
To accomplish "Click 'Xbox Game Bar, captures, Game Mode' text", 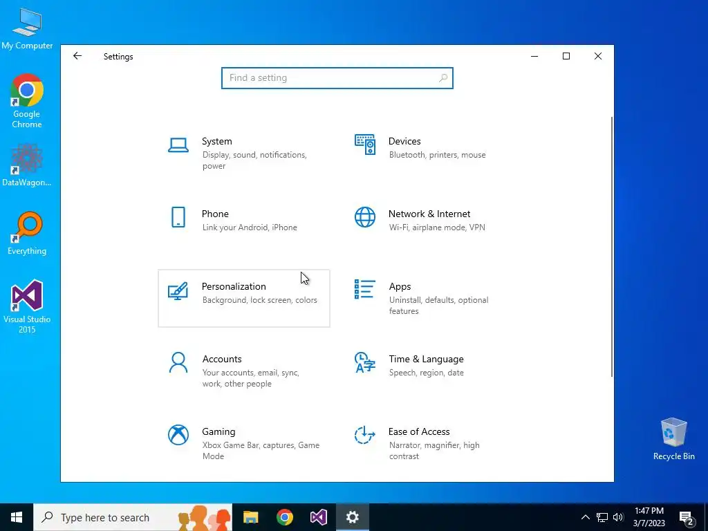I will (x=261, y=451).
